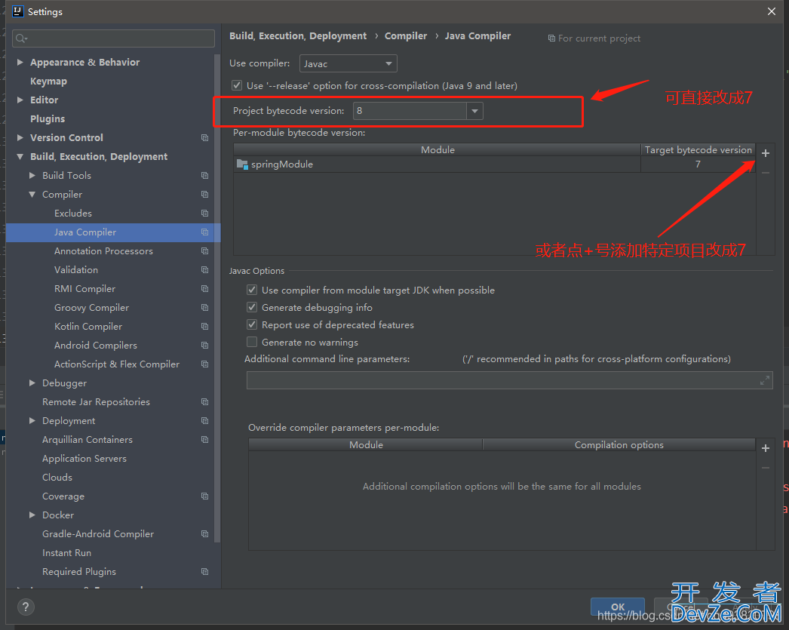
Task: Click project-level icon beside Remote Jar Repositories
Action: [205, 401]
